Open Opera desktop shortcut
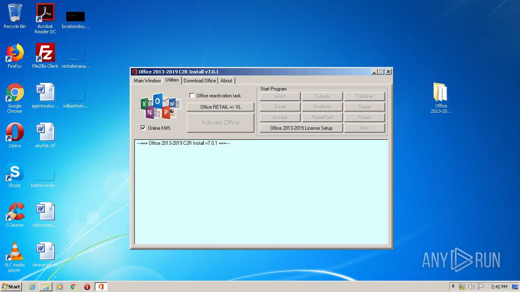The height and width of the screenshot is (292, 520). (15, 135)
